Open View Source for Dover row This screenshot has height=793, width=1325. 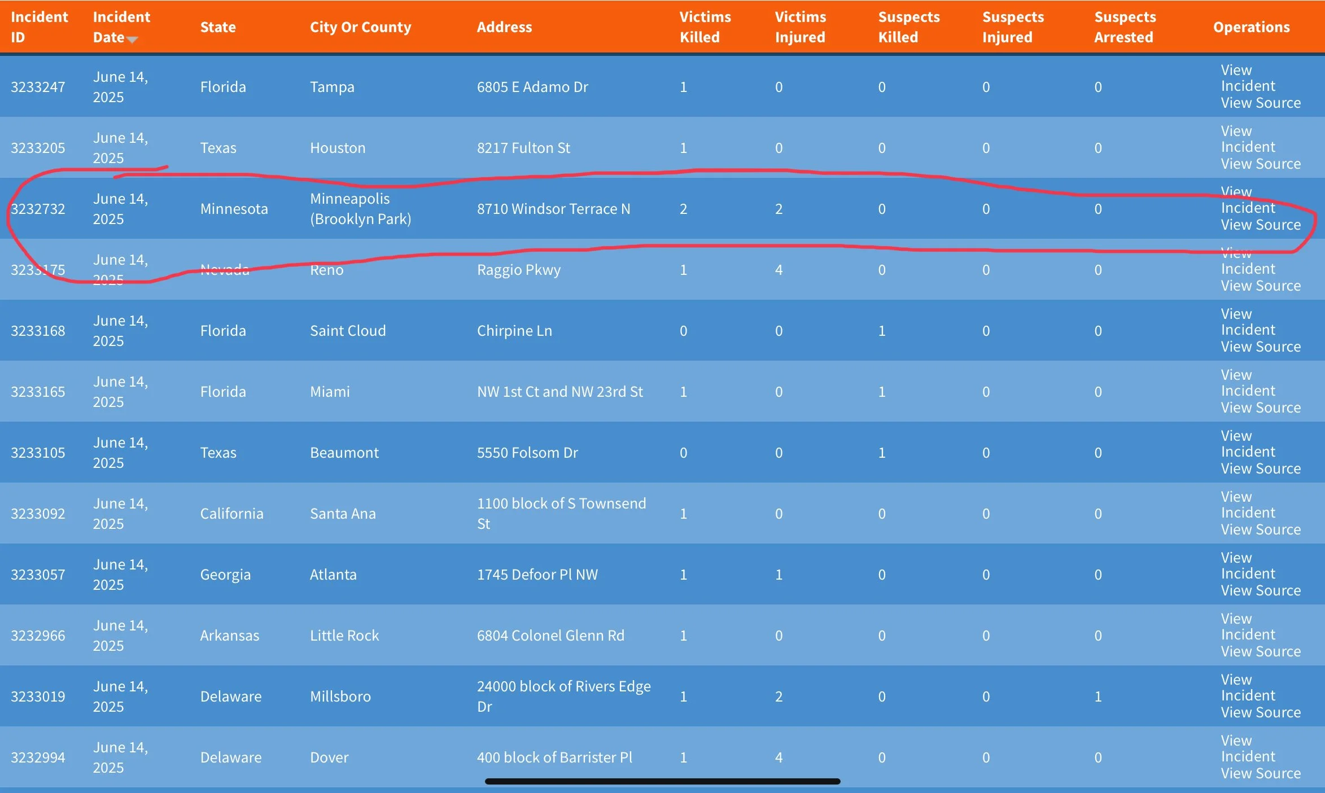(1260, 774)
